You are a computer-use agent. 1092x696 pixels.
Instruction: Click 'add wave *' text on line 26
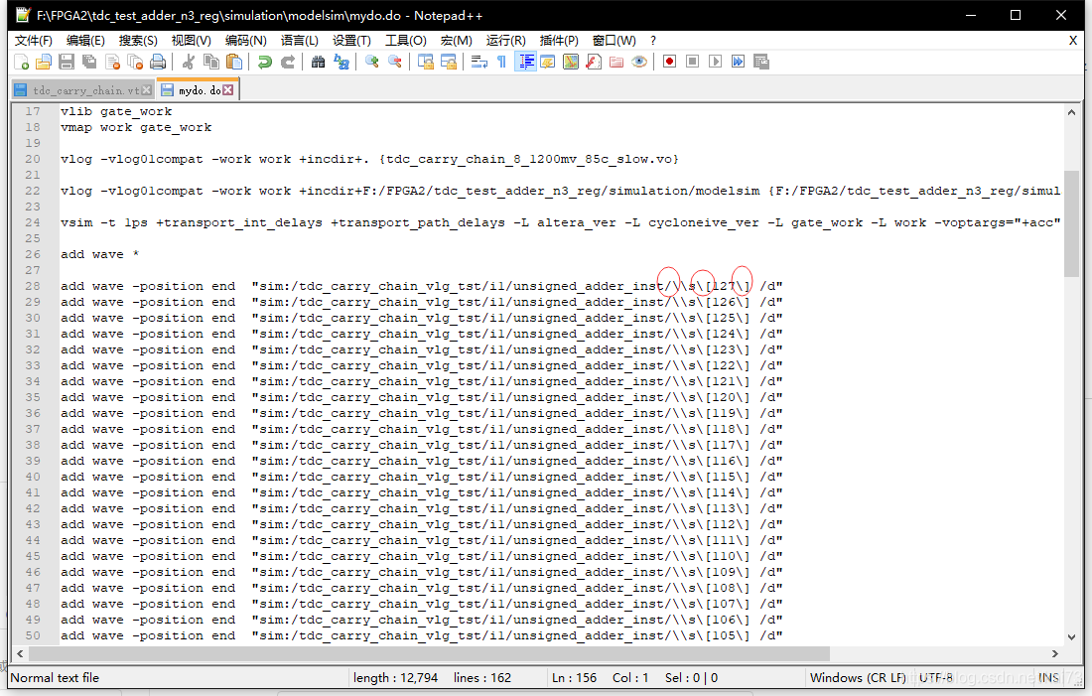pos(99,254)
